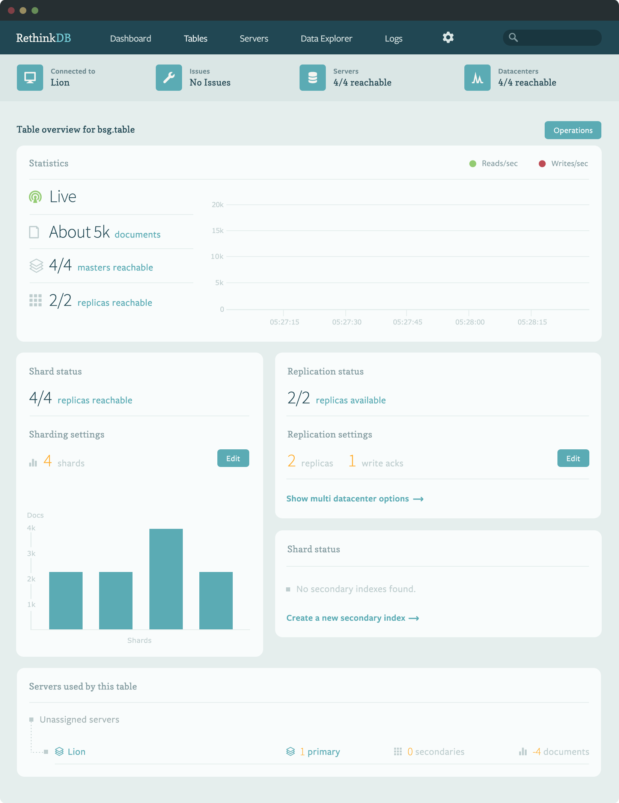Click the '0 secondaries' entry
The width and height of the screenshot is (619, 803).
436,752
